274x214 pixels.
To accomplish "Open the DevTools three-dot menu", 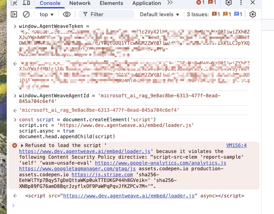I will click(240, 3).
